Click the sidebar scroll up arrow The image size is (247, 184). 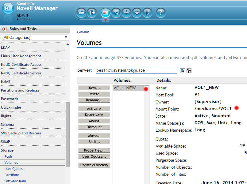tap(68, 44)
